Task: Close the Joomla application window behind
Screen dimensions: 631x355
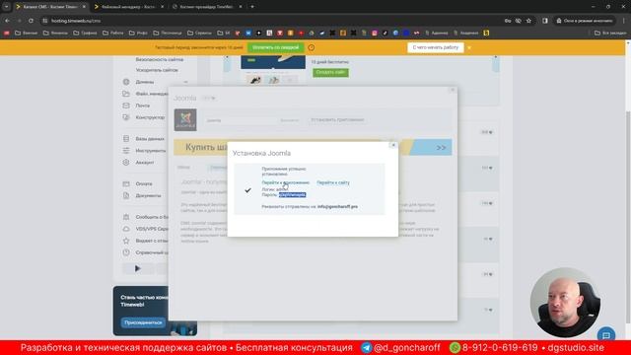Action: 453,90
